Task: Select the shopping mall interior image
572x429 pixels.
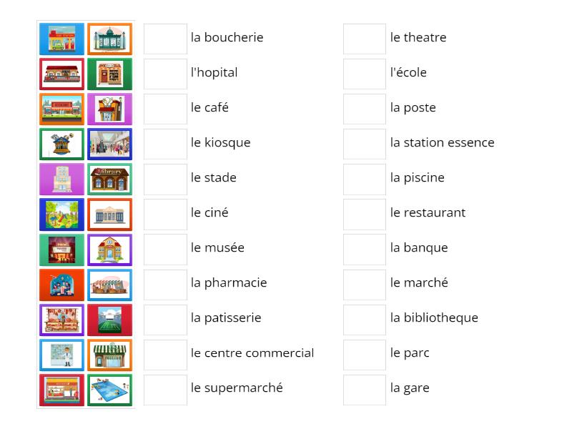Action: click(109, 144)
